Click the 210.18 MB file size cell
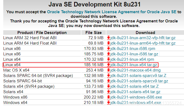Screen dimensions: 184x108 pos(94,103)
